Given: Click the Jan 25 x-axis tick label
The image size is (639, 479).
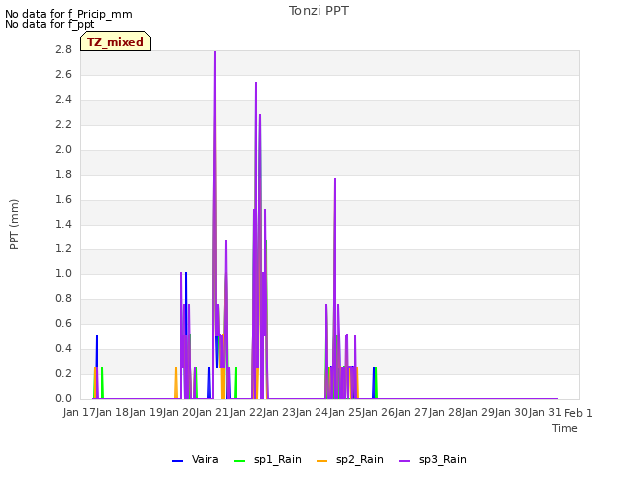Looking at the screenshot, I should coord(346,413).
